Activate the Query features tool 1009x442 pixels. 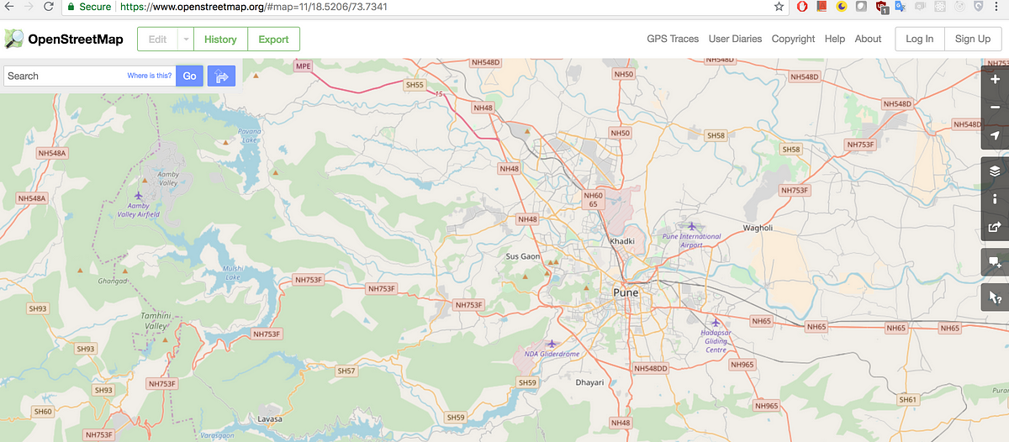(x=996, y=297)
